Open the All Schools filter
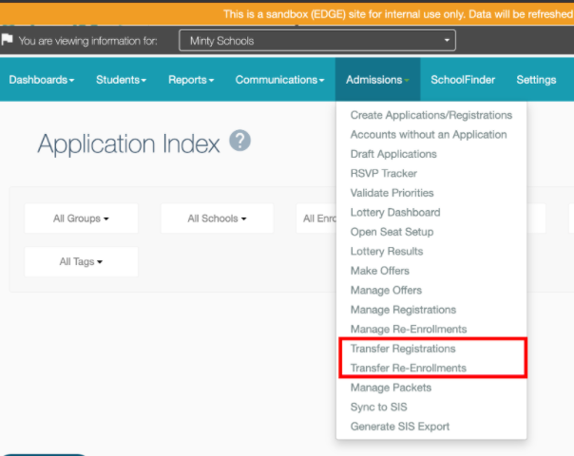 217,218
